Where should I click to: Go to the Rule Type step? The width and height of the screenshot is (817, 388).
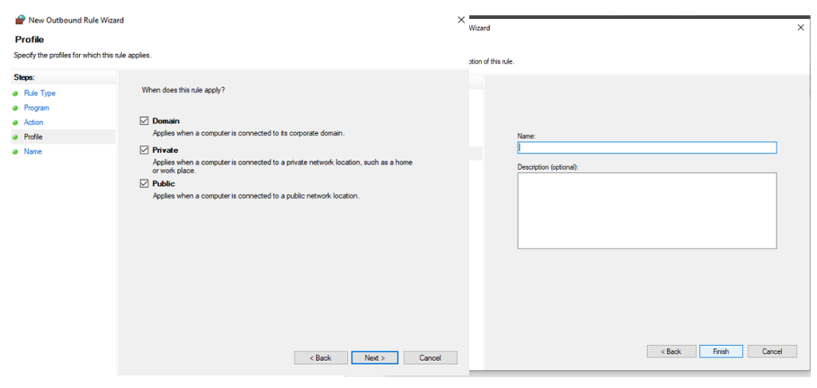coord(39,93)
